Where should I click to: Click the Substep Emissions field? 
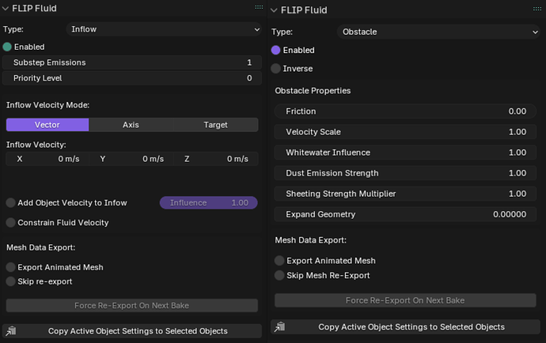coord(132,62)
